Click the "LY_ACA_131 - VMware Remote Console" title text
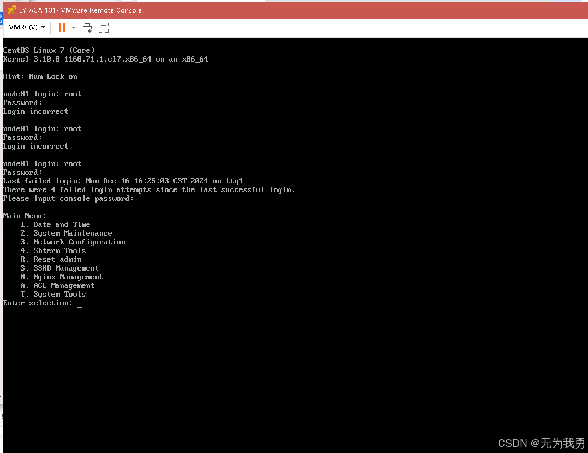Image resolution: width=588 pixels, height=453 pixels. [x=80, y=10]
